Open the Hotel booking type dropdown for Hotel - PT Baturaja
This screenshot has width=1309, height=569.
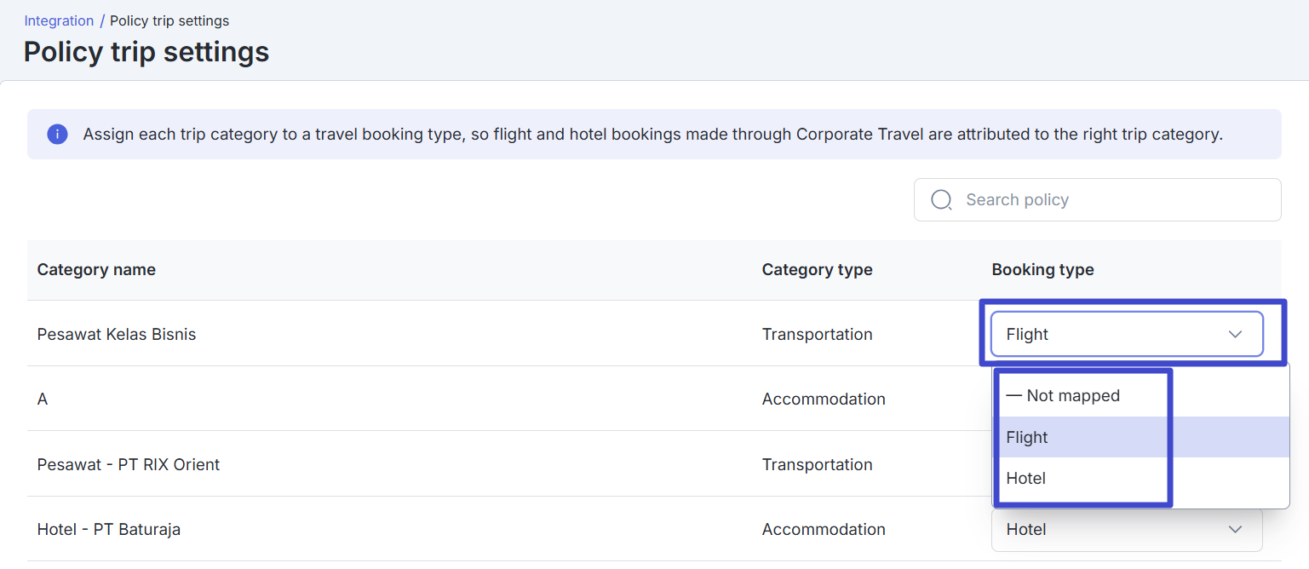(1127, 529)
